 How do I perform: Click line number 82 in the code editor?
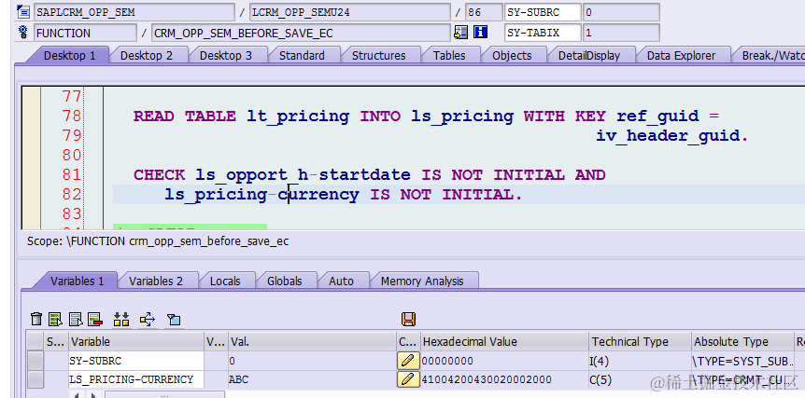71,194
